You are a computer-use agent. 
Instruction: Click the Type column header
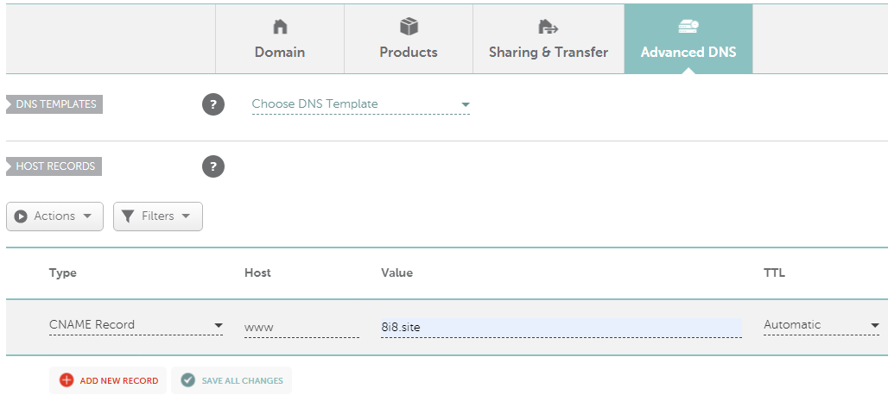click(x=63, y=273)
